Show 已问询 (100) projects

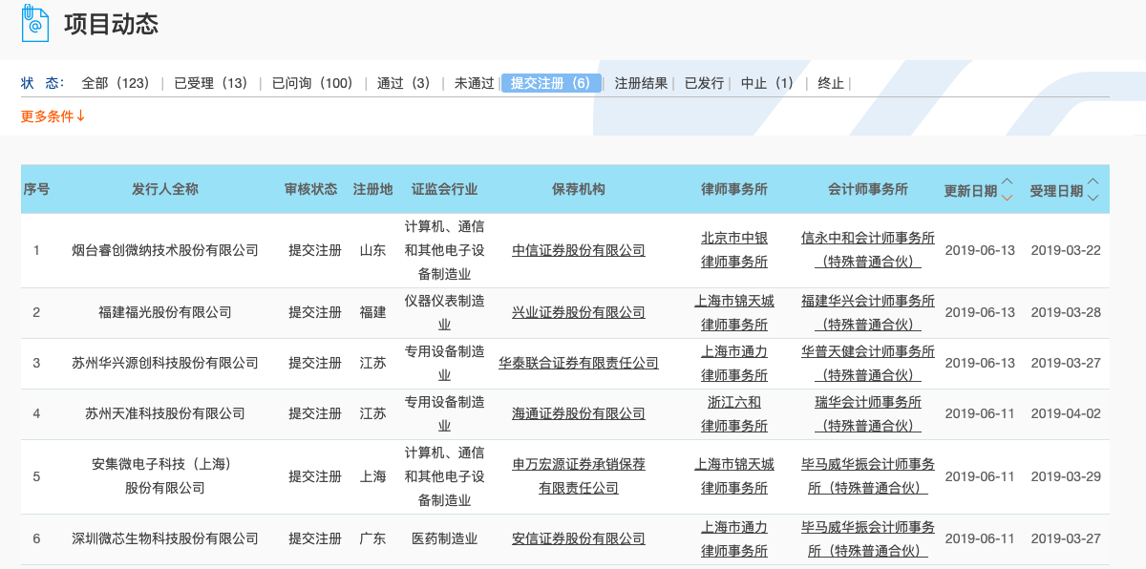pyautogui.click(x=312, y=83)
